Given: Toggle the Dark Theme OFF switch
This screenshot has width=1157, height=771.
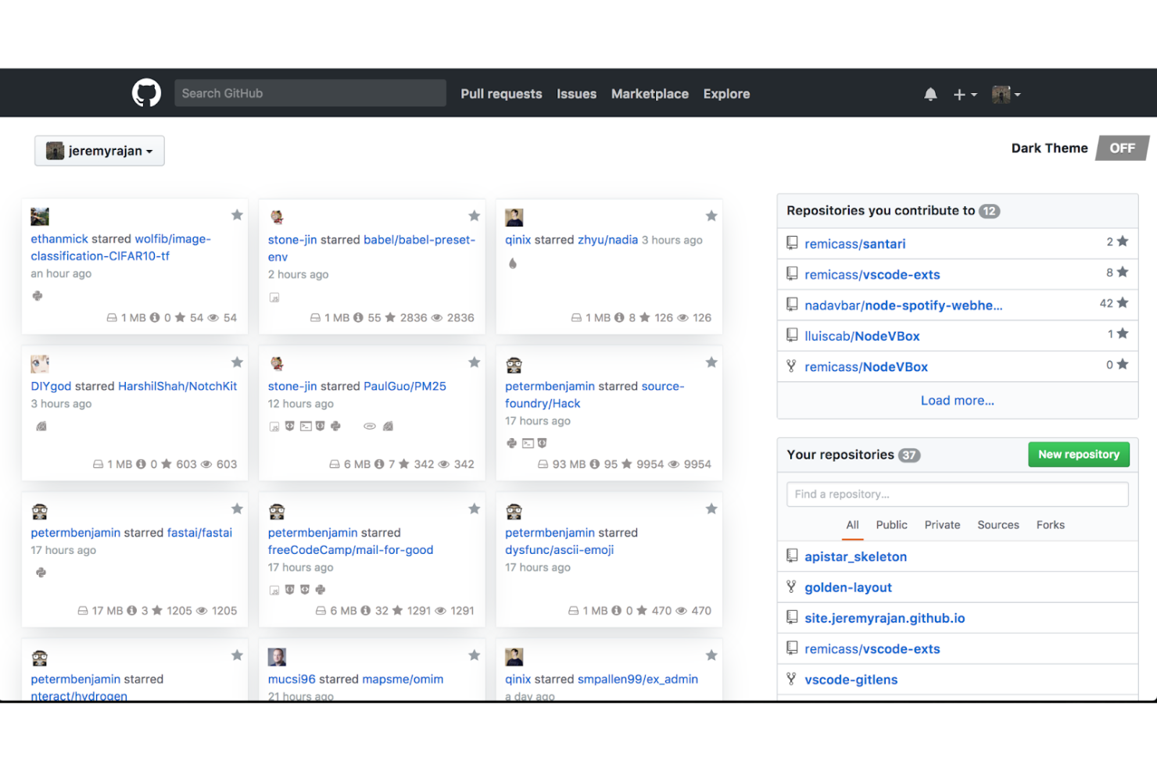Looking at the screenshot, I should coord(1122,148).
